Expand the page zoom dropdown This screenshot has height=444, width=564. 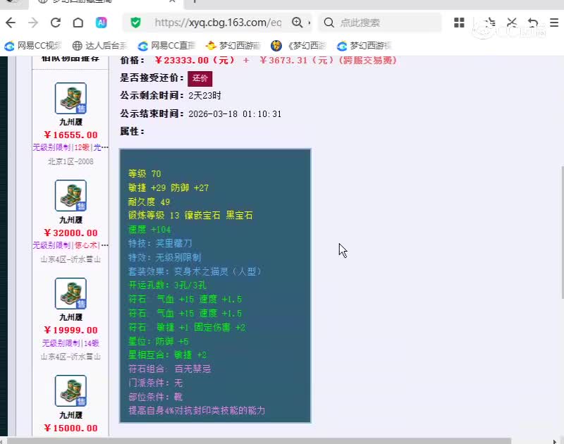coord(309,23)
